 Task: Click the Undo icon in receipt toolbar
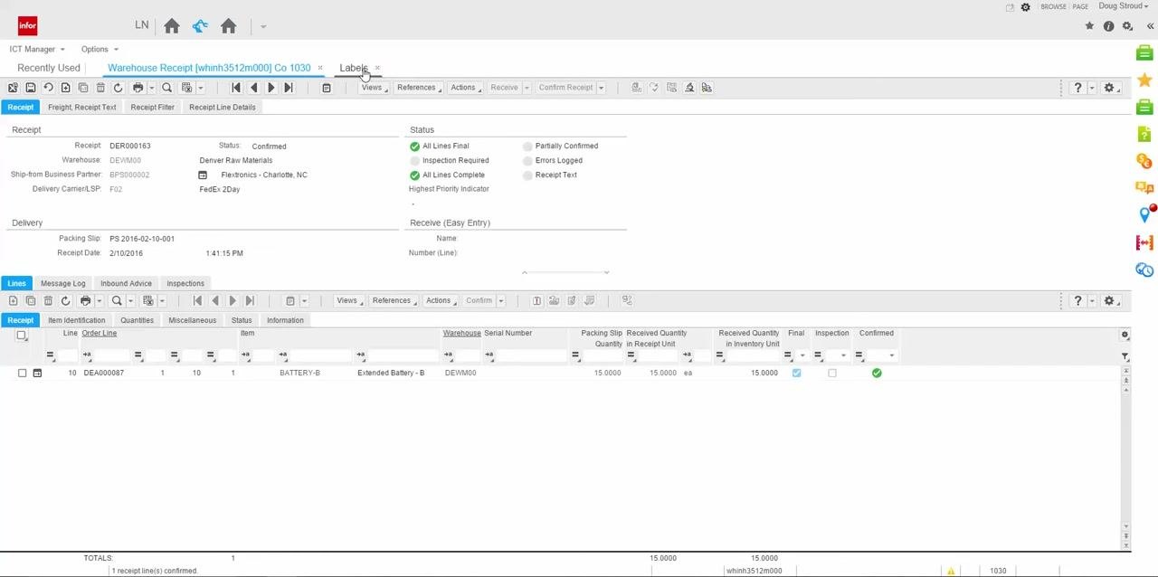(48, 88)
